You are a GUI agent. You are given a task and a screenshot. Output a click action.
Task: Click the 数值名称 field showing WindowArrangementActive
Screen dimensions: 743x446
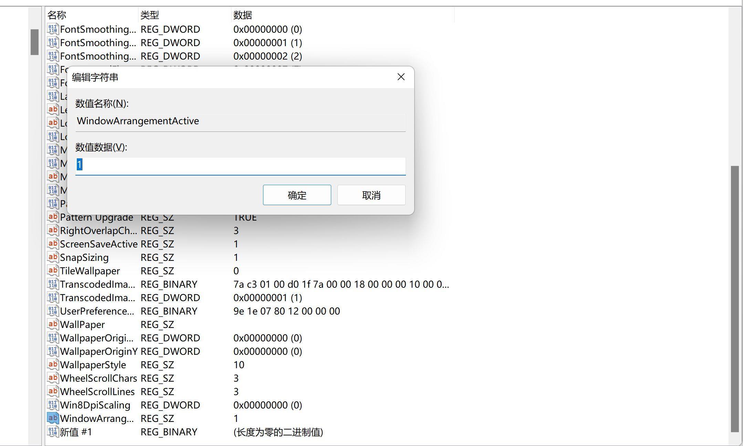point(241,122)
